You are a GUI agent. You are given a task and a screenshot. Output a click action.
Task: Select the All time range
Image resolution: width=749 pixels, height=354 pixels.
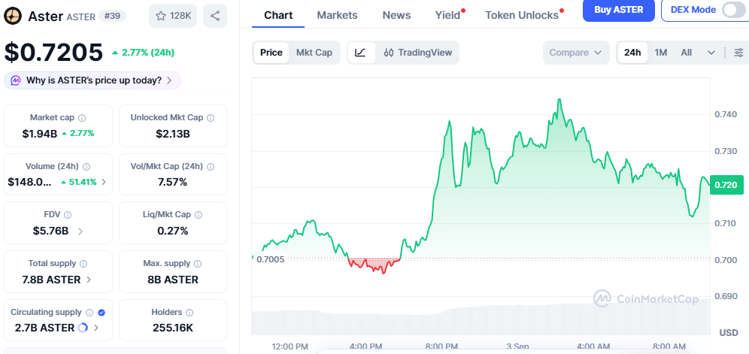tap(686, 53)
